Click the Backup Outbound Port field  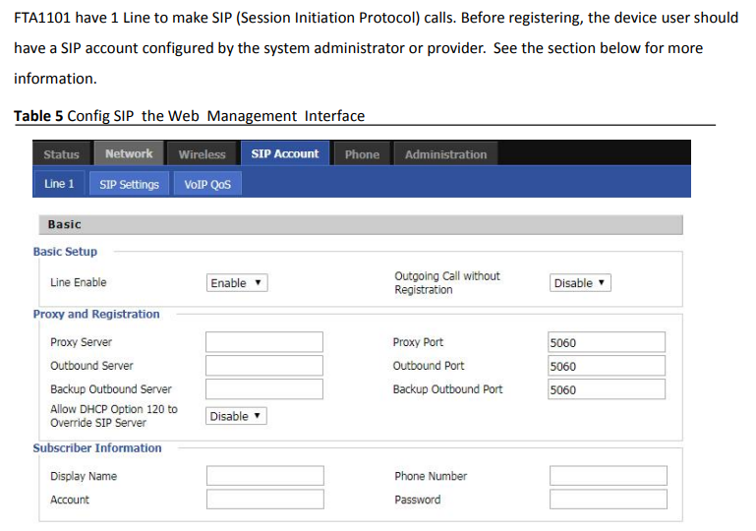(x=607, y=389)
